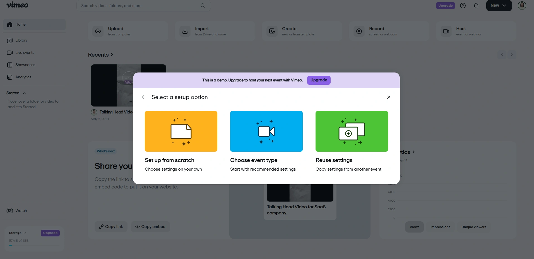Go to Home in the sidebar
The image size is (534, 259).
[34, 25]
